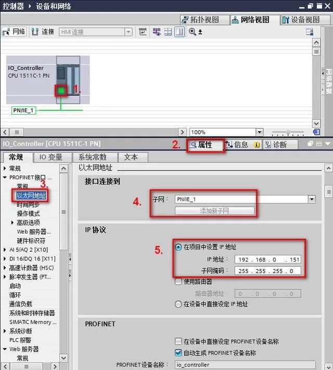Select Operating mode tree item
The width and height of the screenshot is (333, 370).
tap(28, 214)
